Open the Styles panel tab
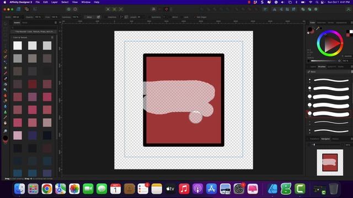 341,67
